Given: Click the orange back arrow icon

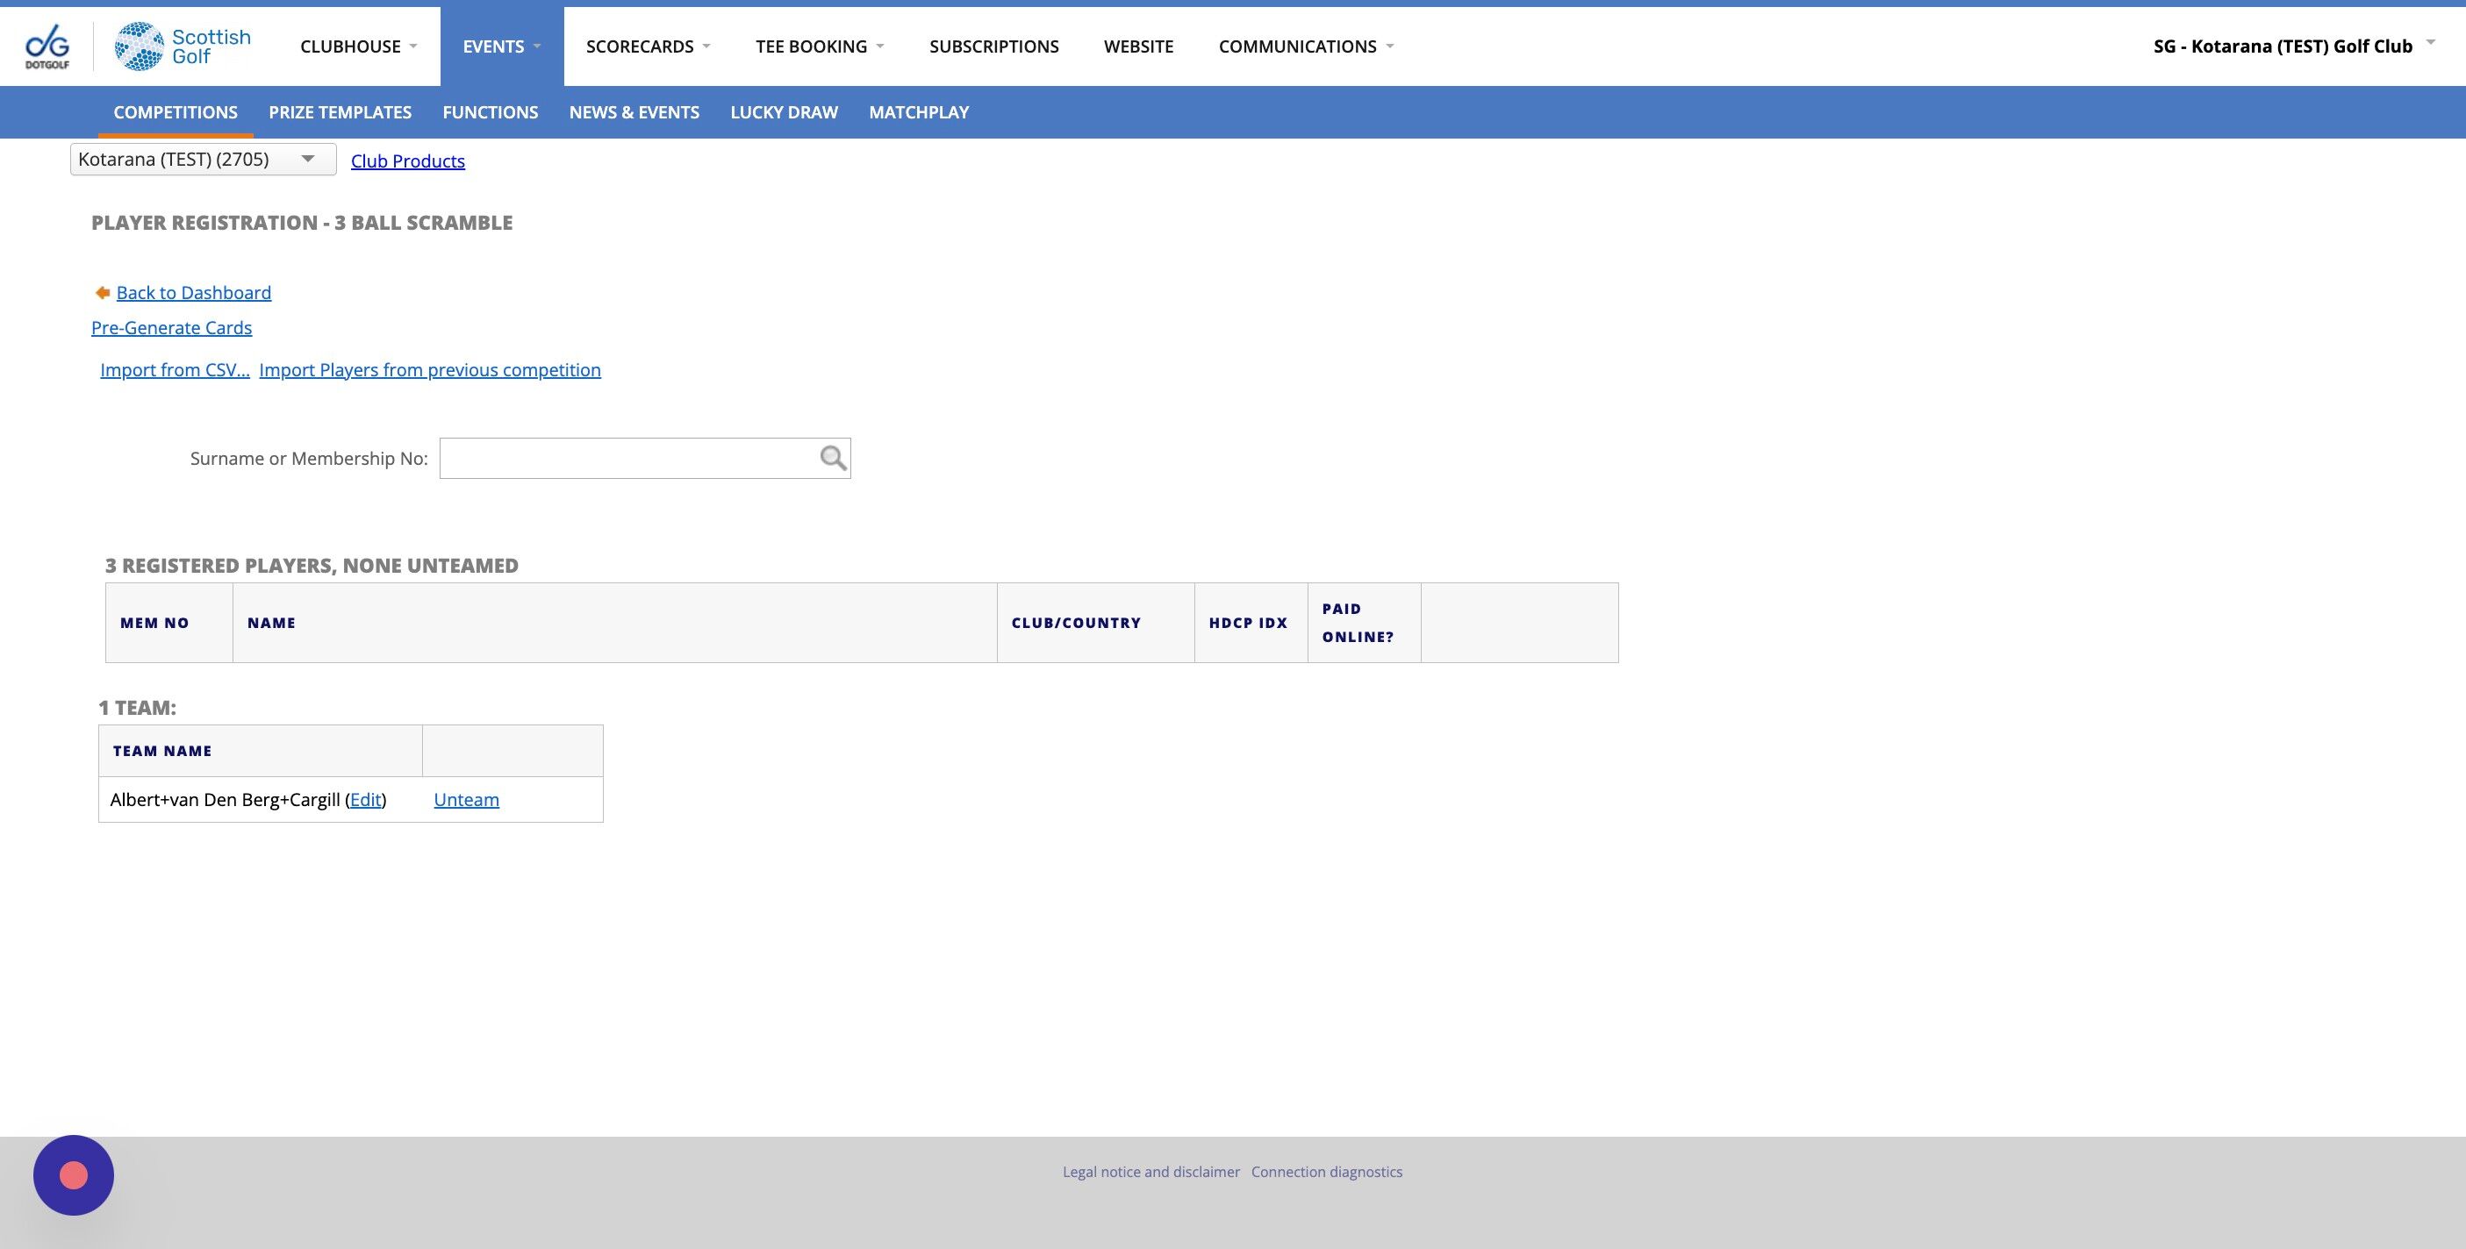Looking at the screenshot, I should (103, 293).
